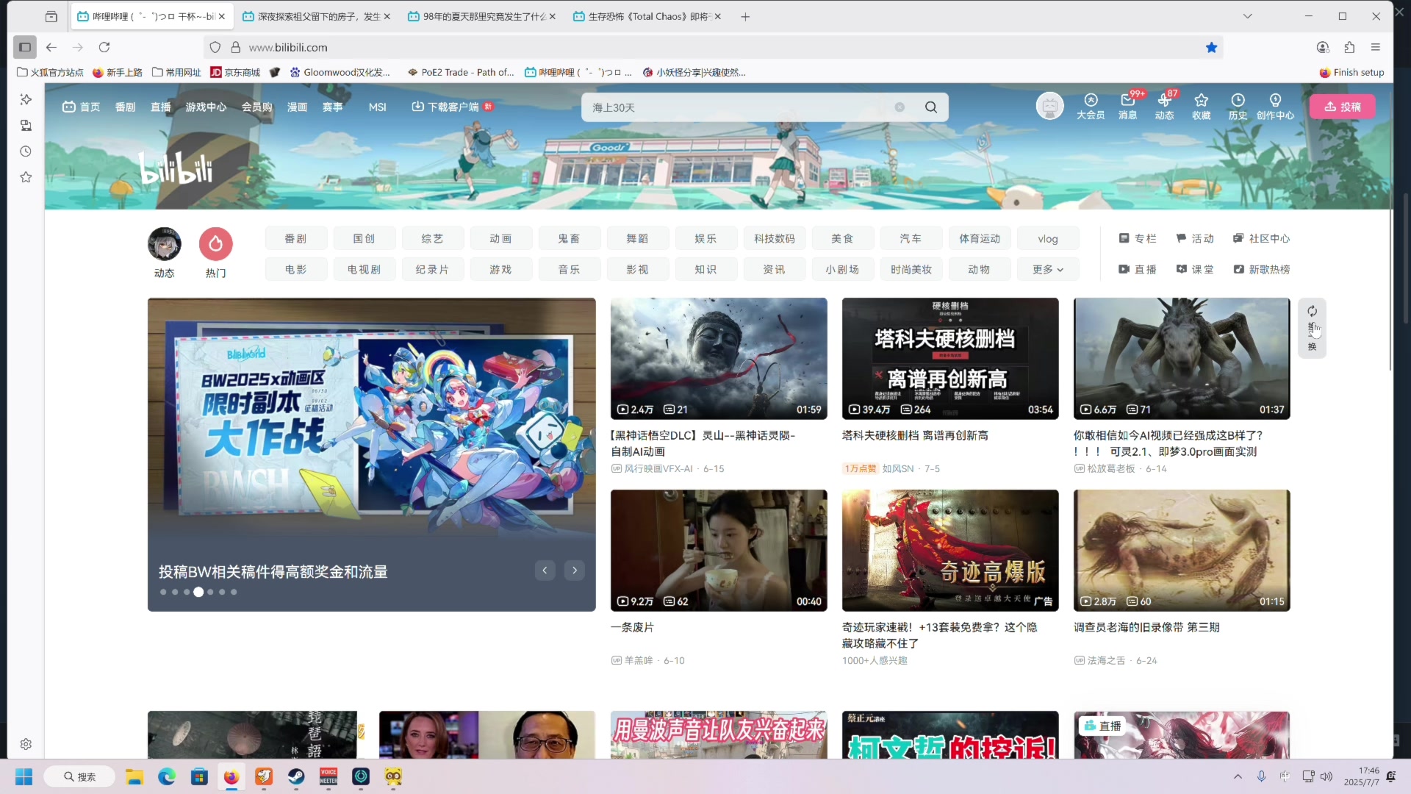Open the 一条废片 video thumbnail
Image resolution: width=1411 pixels, height=794 pixels.
click(x=719, y=551)
